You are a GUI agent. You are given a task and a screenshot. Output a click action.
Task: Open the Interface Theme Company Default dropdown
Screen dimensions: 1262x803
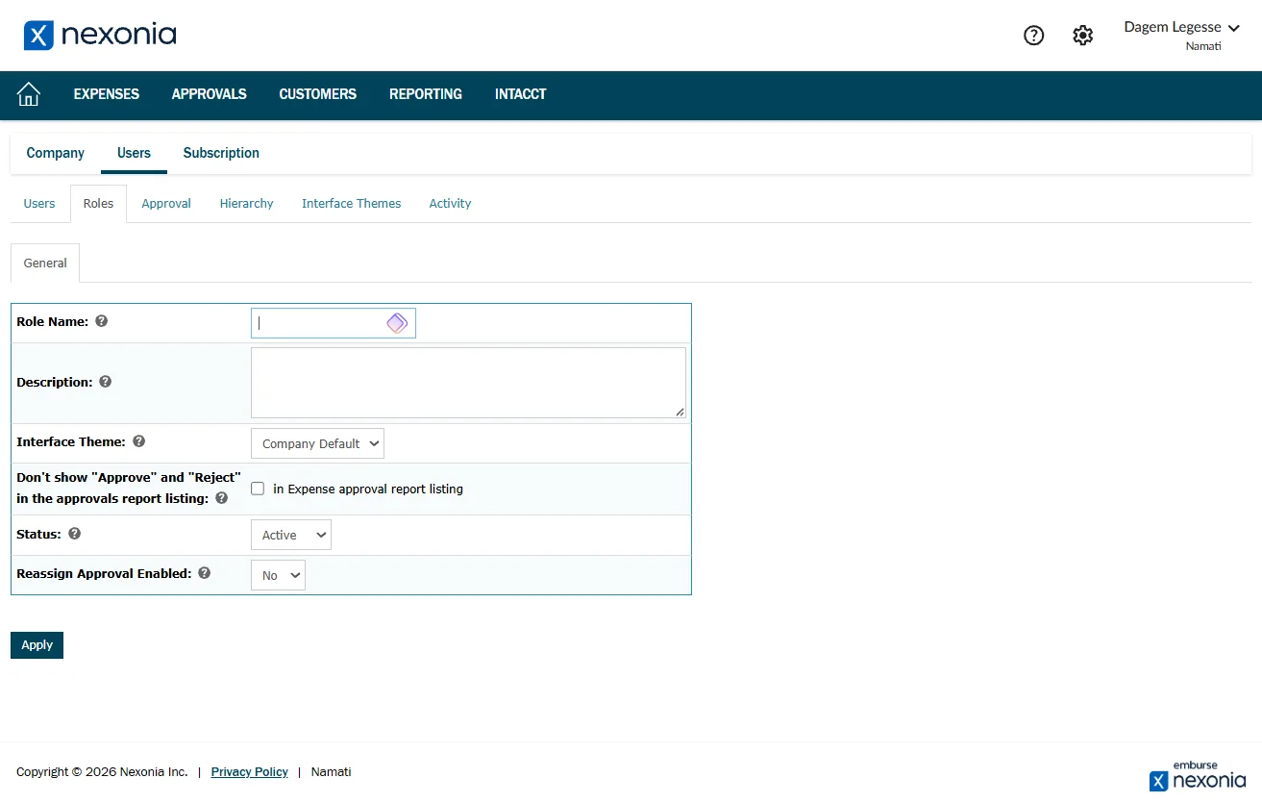[317, 443]
